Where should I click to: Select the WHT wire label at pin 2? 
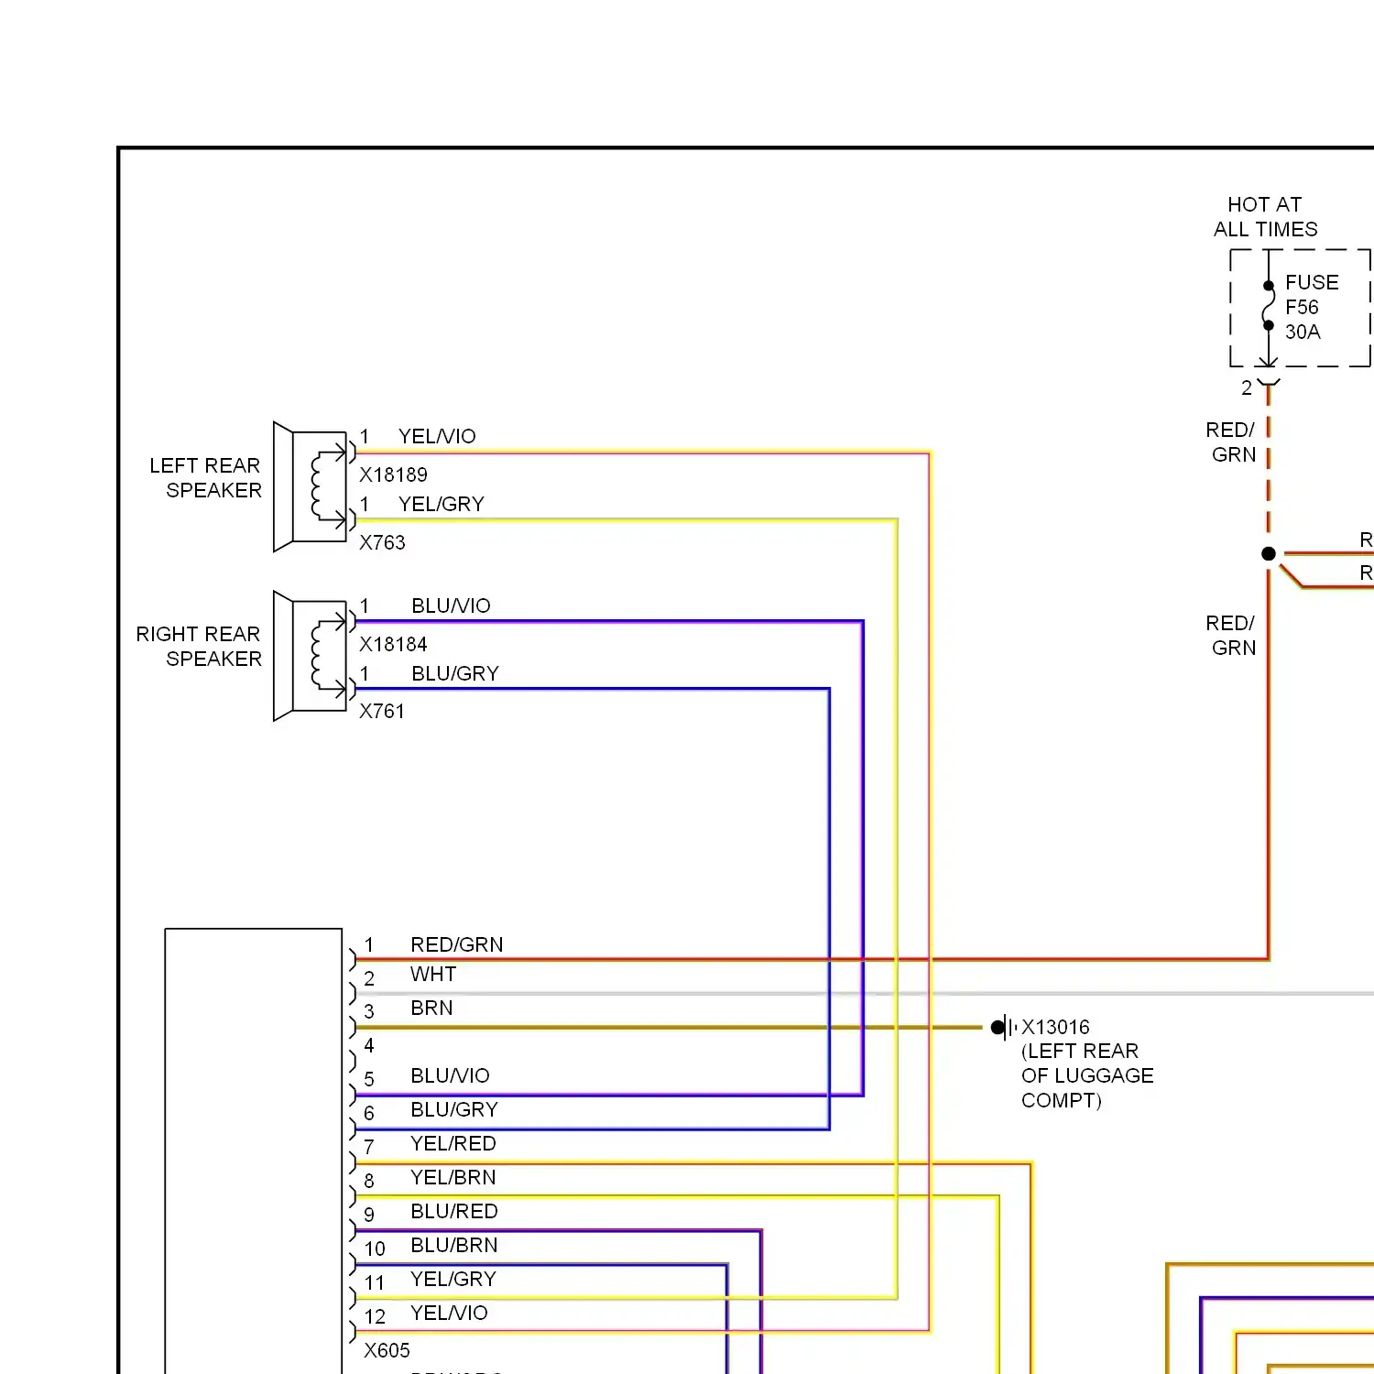pyautogui.click(x=433, y=974)
